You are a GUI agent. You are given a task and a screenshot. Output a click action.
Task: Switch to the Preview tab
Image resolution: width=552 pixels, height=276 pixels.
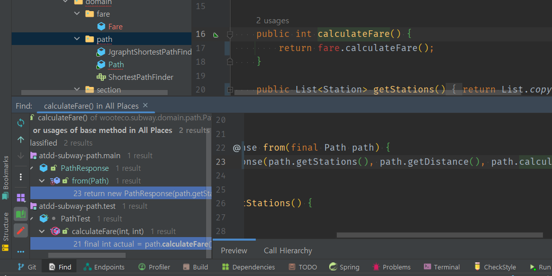[x=234, y=251]
